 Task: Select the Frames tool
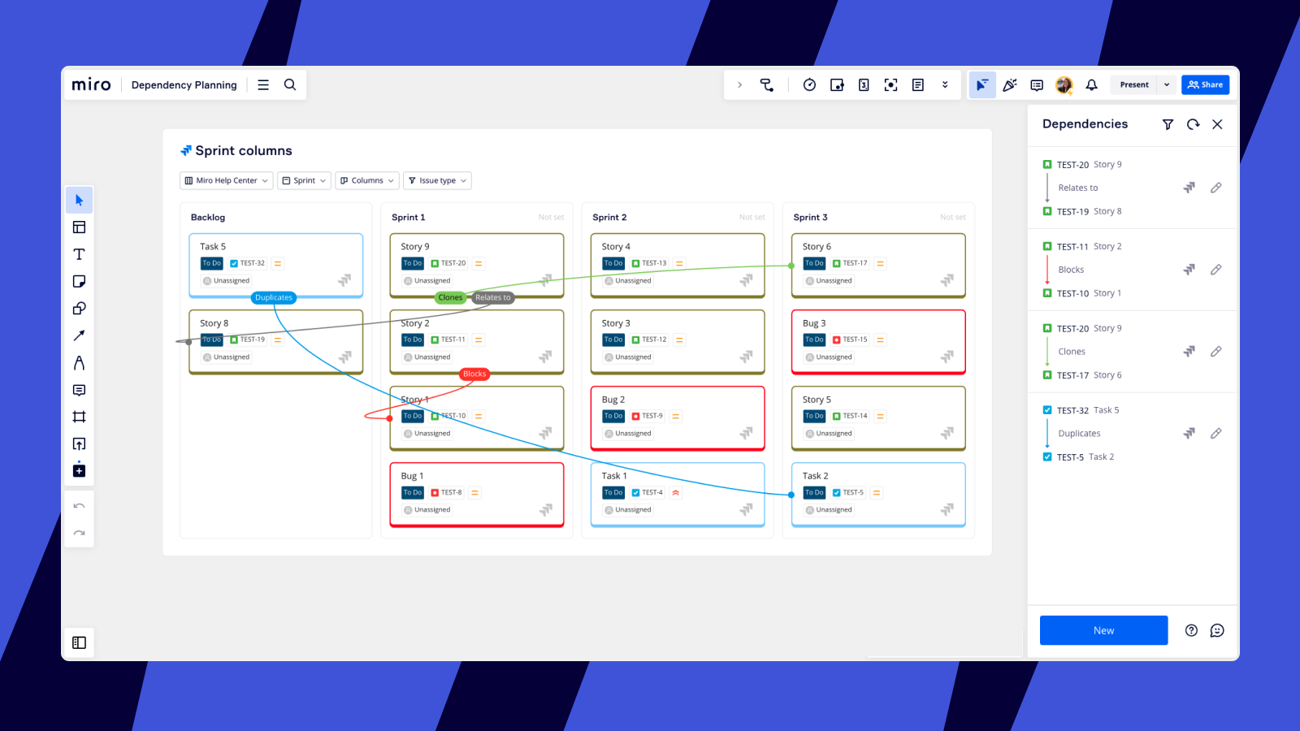click(79, 417)
